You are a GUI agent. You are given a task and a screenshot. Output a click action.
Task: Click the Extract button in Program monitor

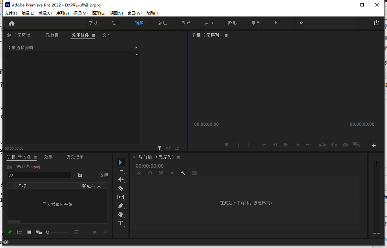click(x=334, y=145)
